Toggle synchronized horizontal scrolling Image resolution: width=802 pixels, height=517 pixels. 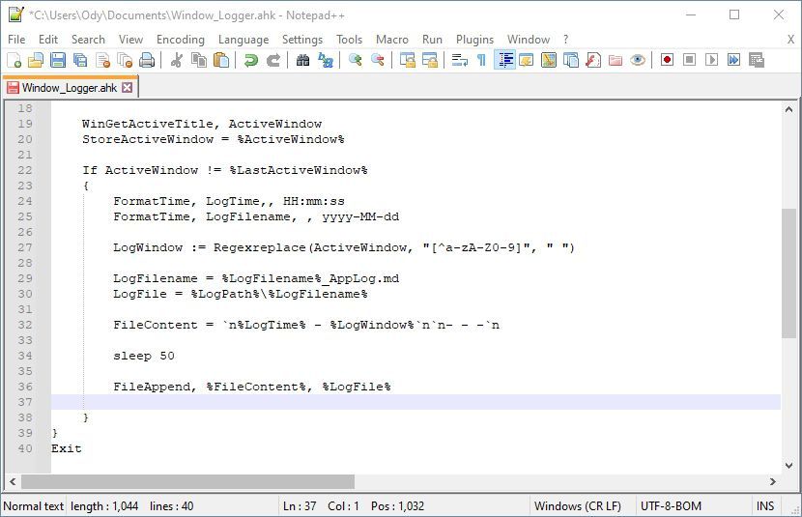[x=430, y=60]
